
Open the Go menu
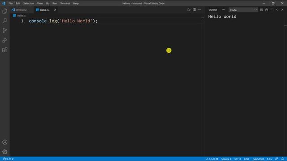[48, 3]
